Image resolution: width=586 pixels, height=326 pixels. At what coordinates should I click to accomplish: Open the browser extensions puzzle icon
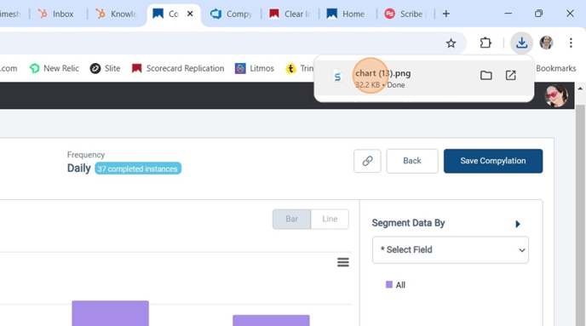click(x=485, y=43)
